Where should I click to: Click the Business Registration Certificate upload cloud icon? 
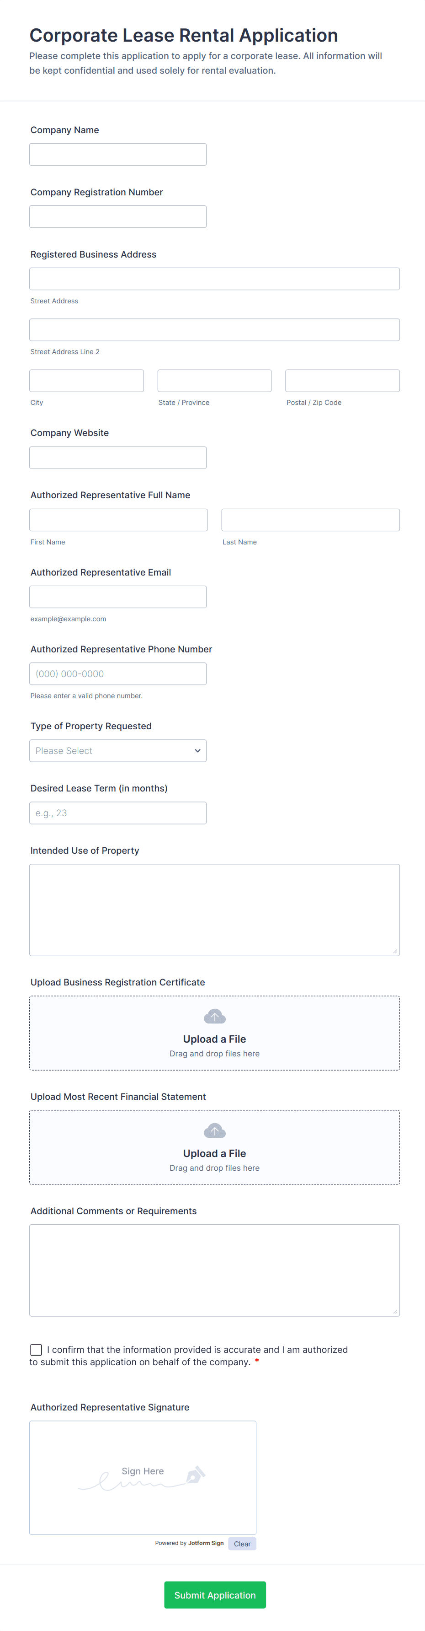point(214,1016)
